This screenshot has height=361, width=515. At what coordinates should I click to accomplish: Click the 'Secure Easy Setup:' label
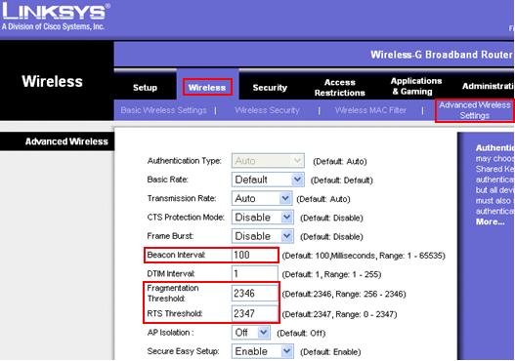(183, 351)
